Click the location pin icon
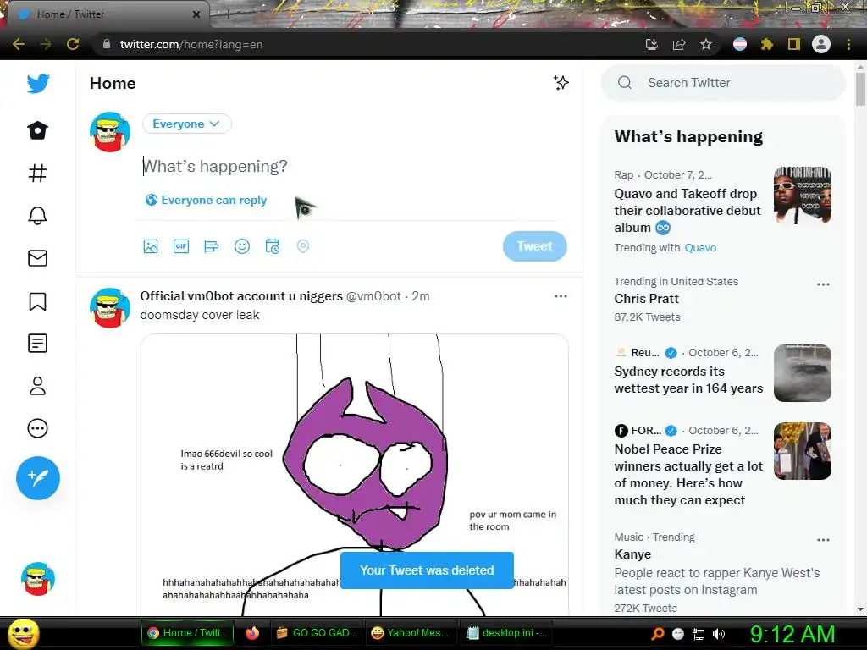Viewport: 867px width, 650px height. (x=303, y=246)
